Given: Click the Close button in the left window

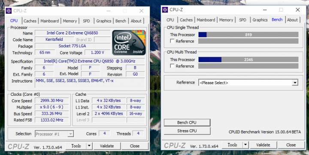Looking at the screenshot, I should (x=135, y=146).
